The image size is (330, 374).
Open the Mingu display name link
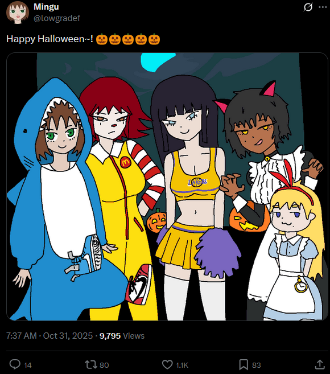(46, 7)
